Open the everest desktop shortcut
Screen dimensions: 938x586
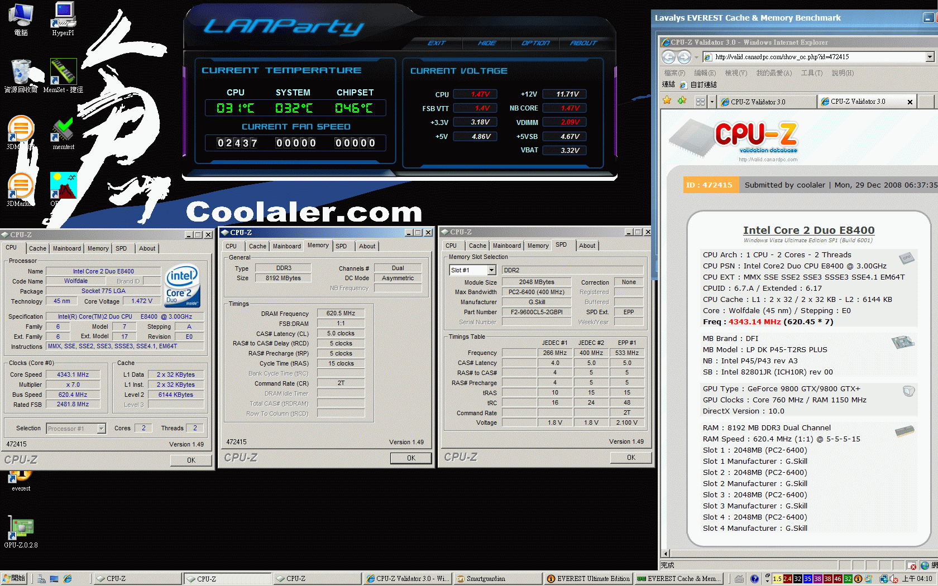(21, 480)
